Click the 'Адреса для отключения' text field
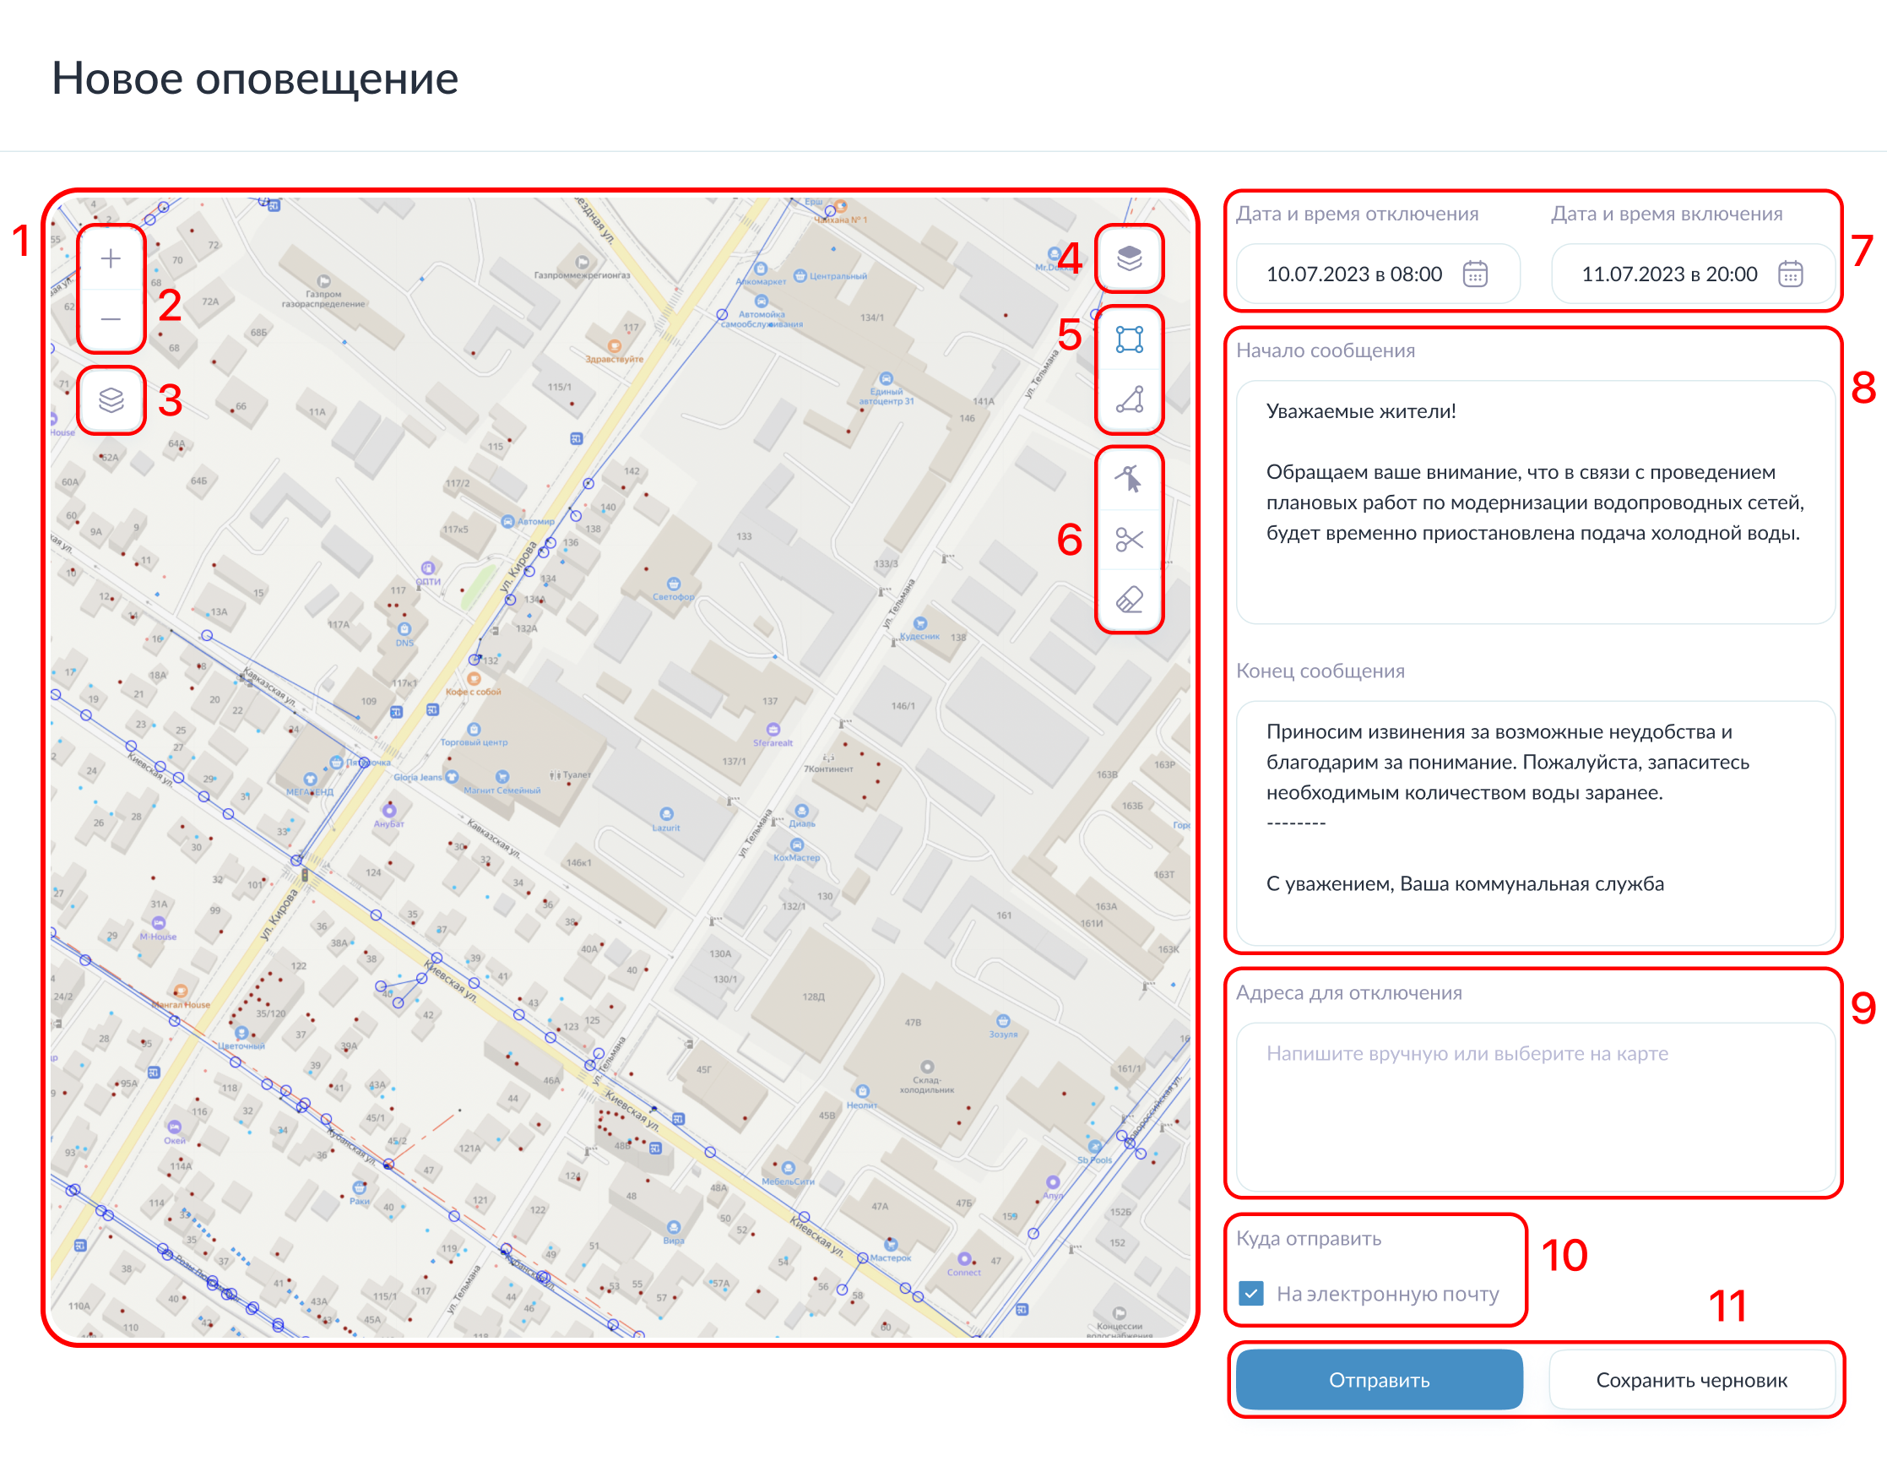Image resolution: width=1887 pixels, height=1461 pixels. point(1534,1106)
